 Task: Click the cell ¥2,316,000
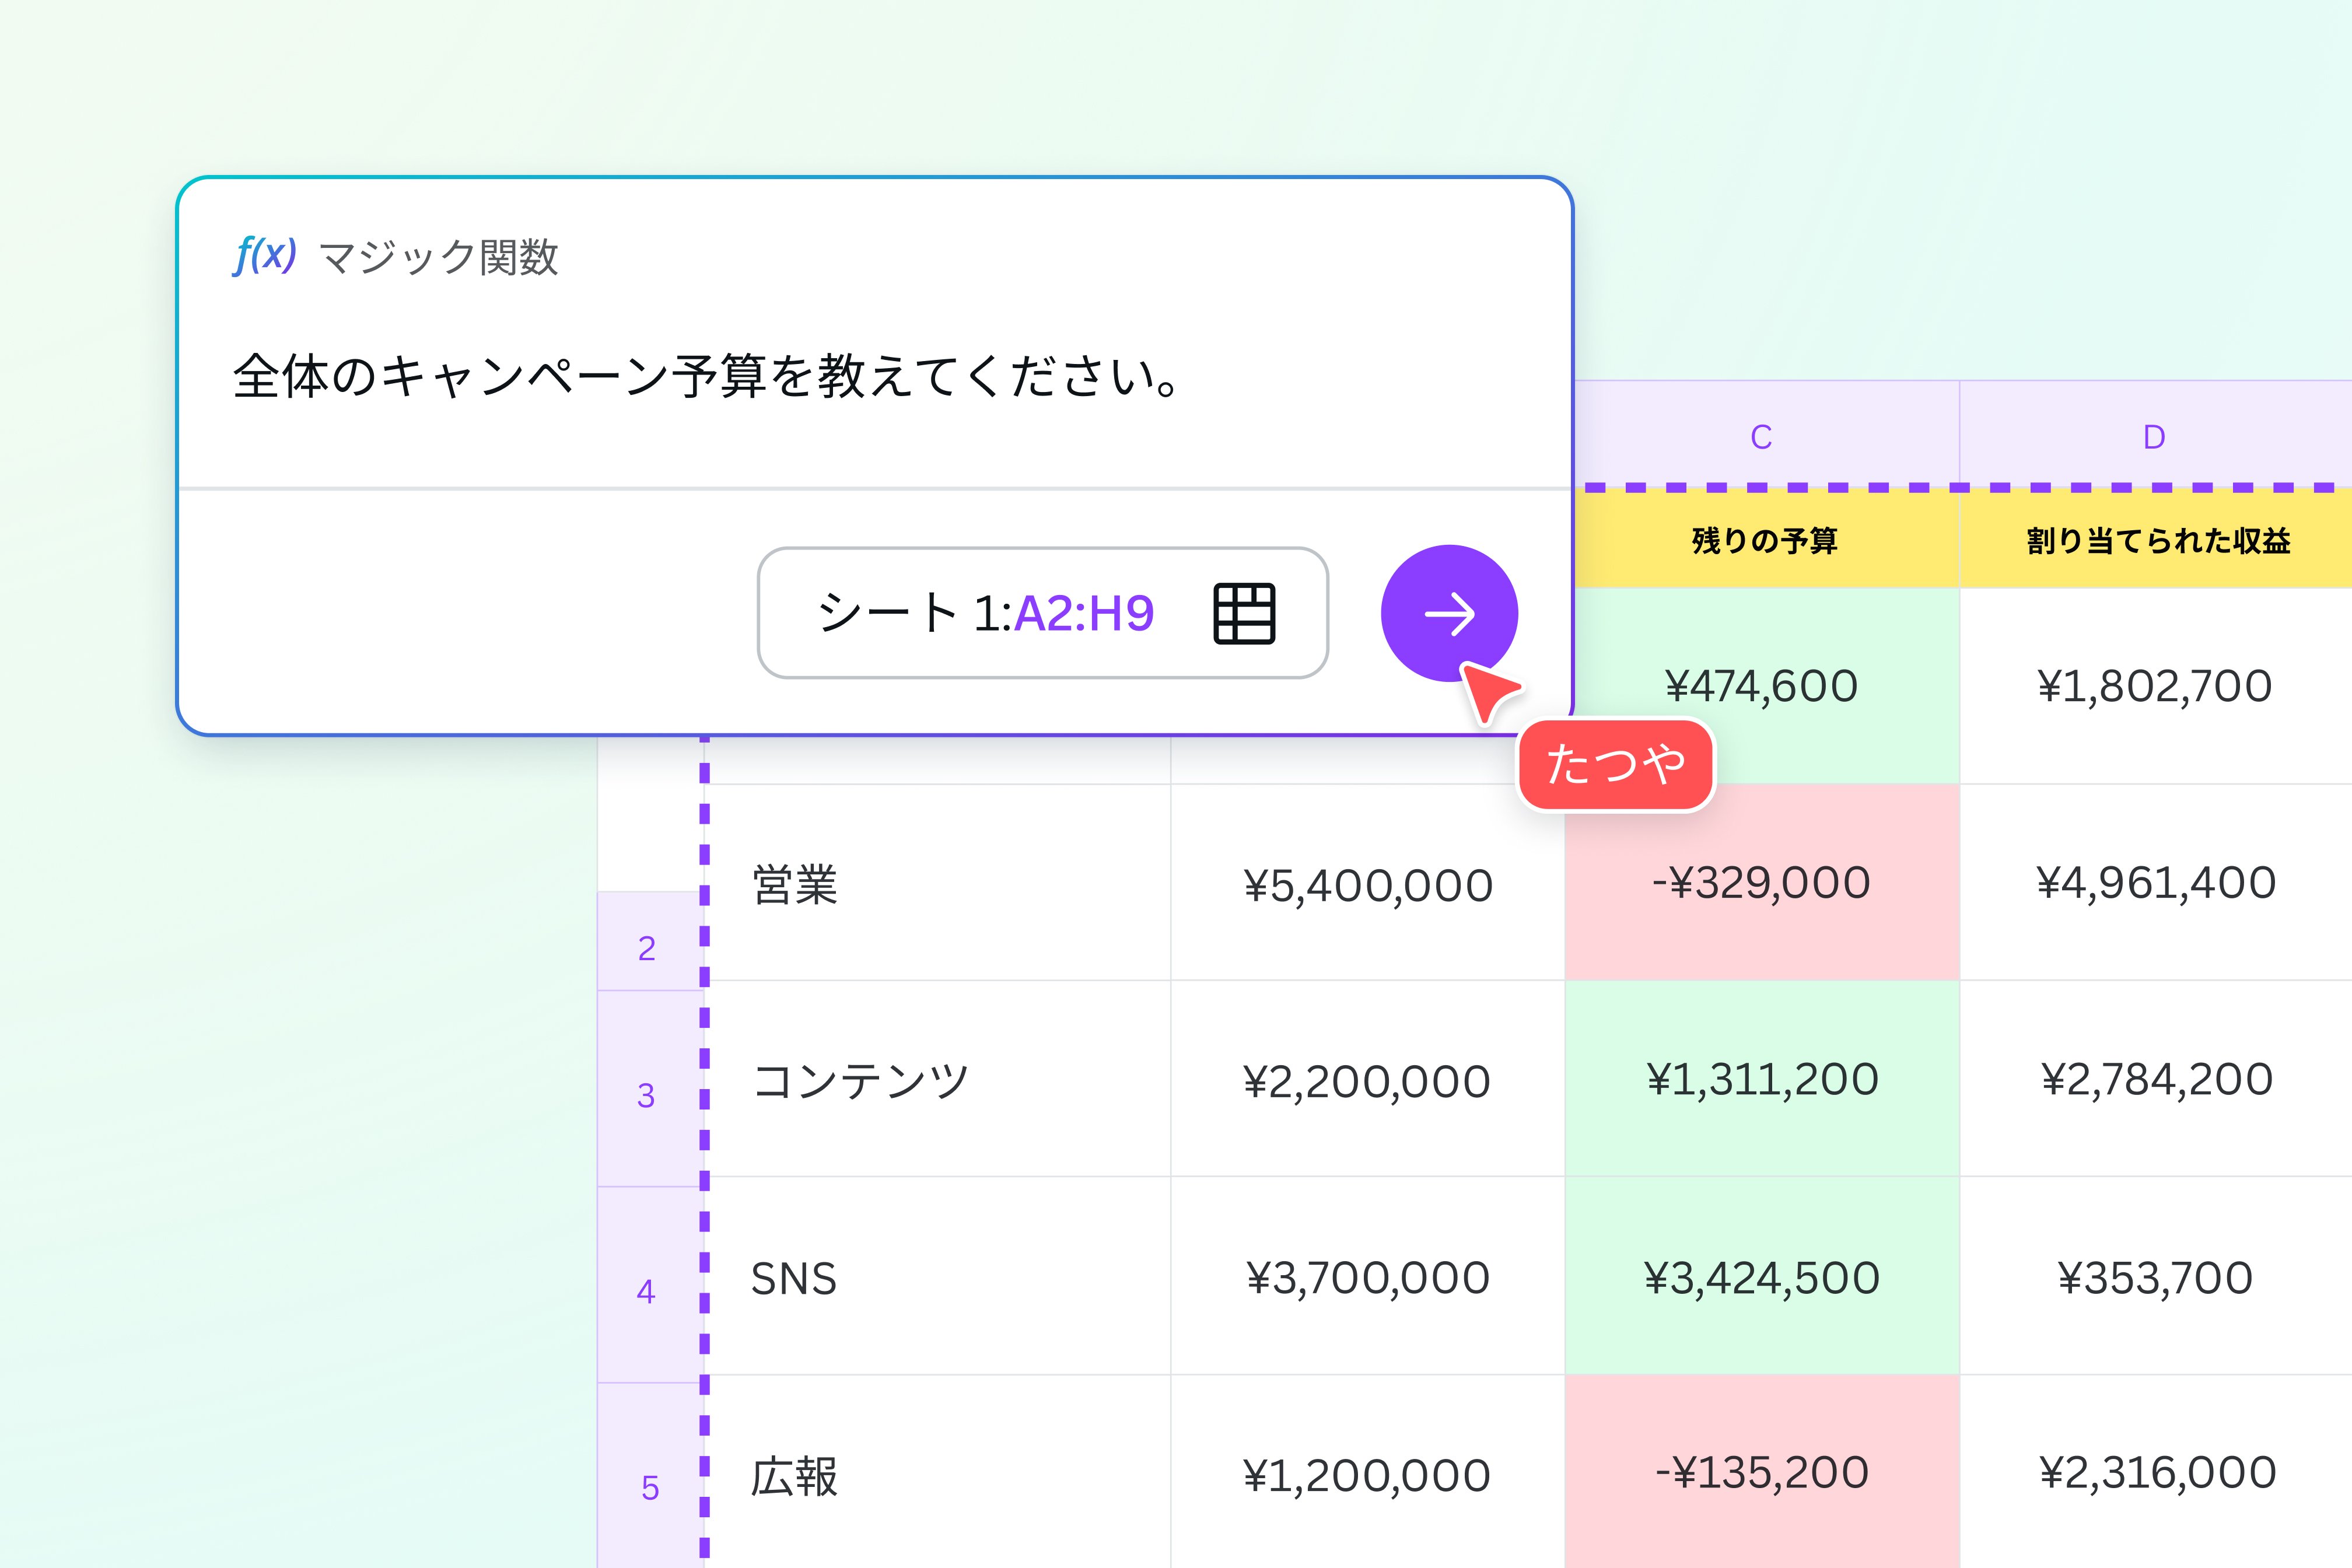click(2156, 1472)
